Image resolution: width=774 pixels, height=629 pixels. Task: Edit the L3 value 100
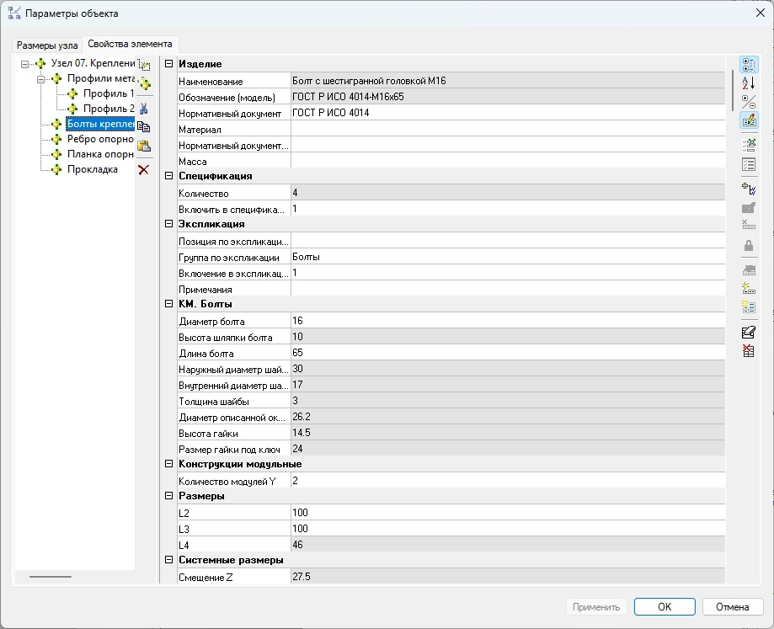click(508, 529)
